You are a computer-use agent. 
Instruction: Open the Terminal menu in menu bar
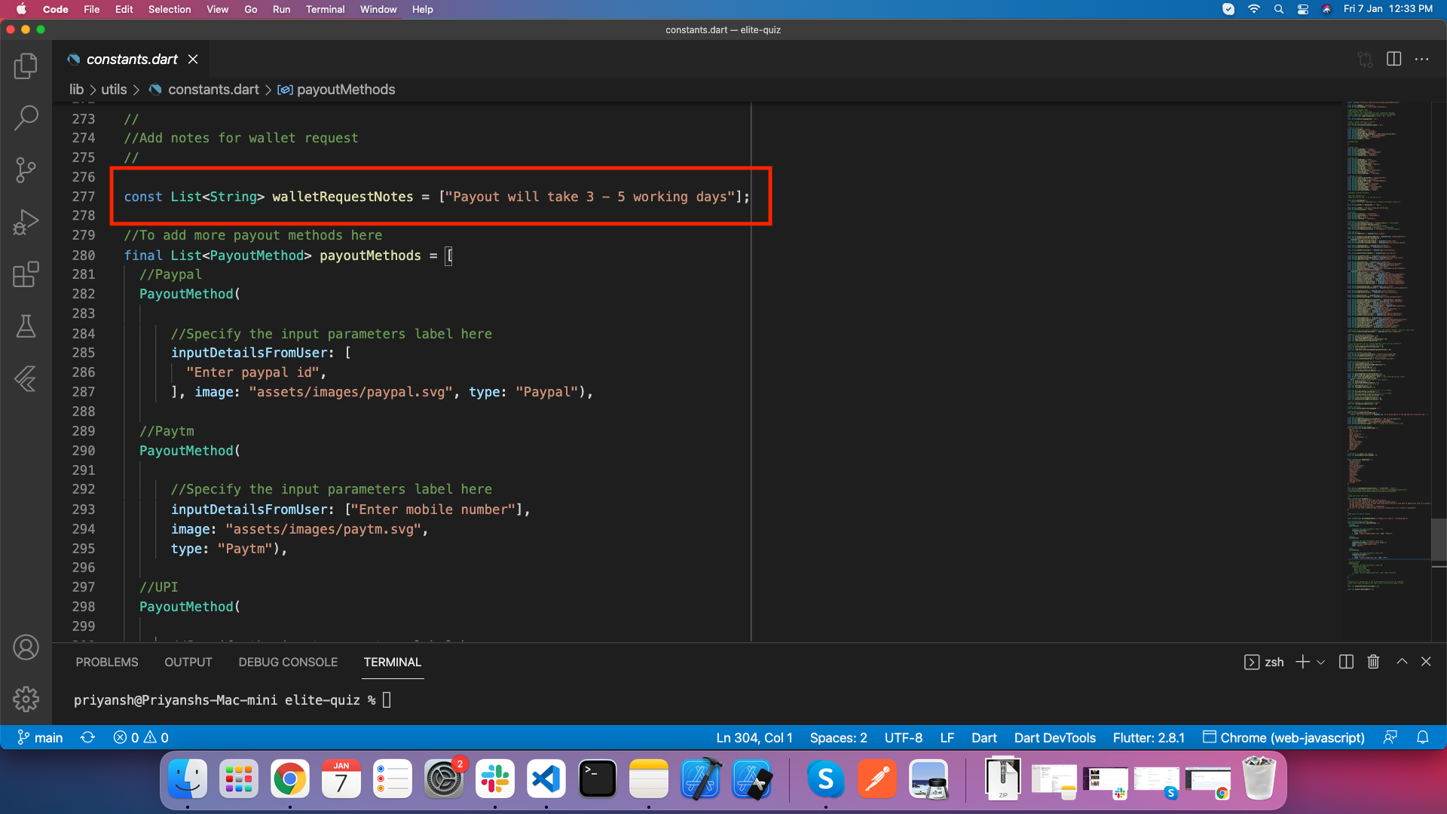coord(325,9)
